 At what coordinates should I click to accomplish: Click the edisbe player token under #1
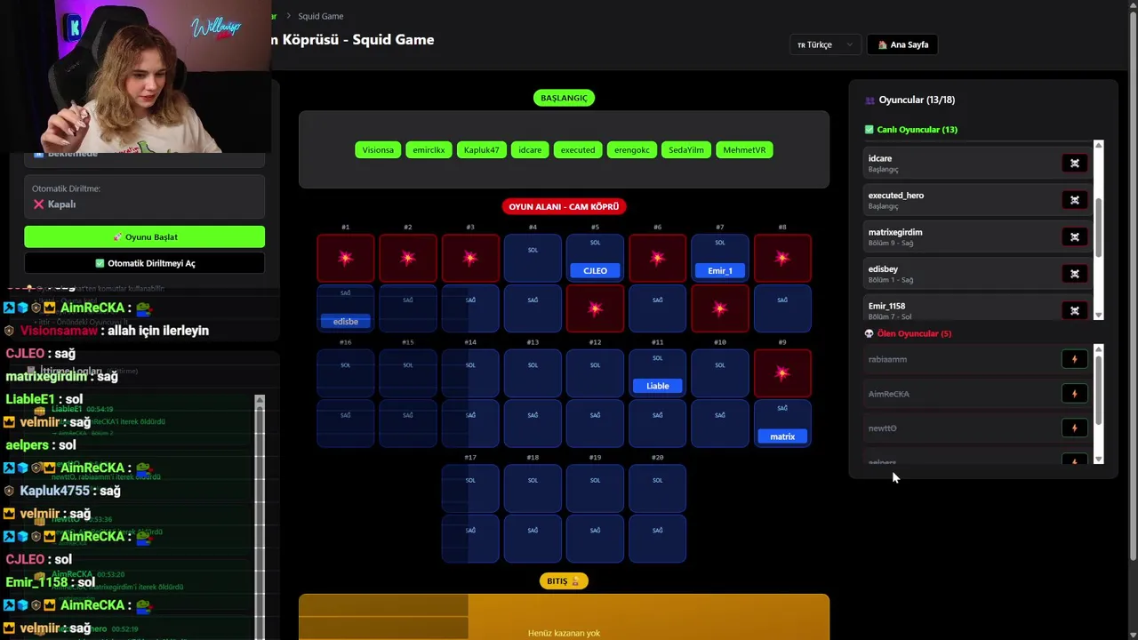pyautogui.click(x=346, y=321)
